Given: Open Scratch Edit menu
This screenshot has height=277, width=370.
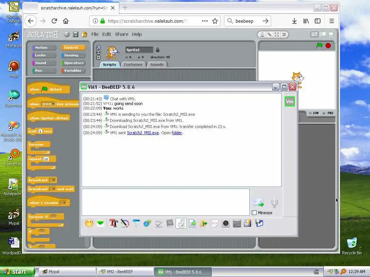Looking at the screenshot, I should (107, 34).
